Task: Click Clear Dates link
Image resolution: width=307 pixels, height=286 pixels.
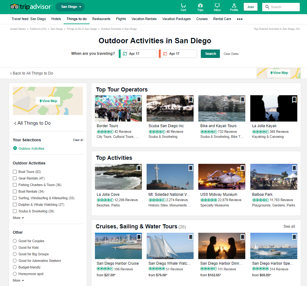Action: 231,54
